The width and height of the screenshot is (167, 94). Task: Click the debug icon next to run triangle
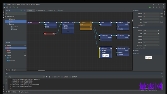tap(153, 8)
